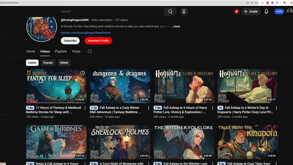The height and width of the screenshot is (165, 293).
Task: Open options menu for 11 Hours of Fantasy video
Action: [85, 108]
